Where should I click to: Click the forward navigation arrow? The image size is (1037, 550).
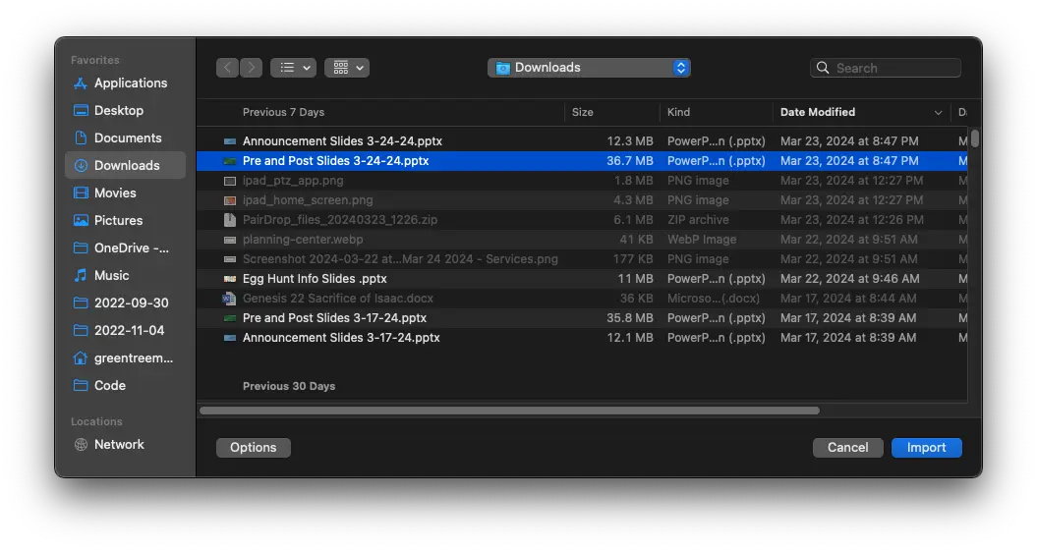point(252,68)
